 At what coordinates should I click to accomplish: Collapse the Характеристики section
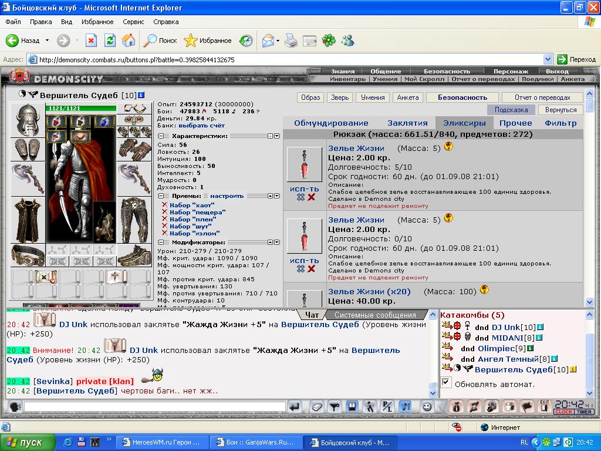click(x=161, y=136)
